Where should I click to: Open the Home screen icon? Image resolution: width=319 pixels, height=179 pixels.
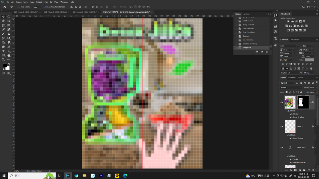click(x=5, y=7)
